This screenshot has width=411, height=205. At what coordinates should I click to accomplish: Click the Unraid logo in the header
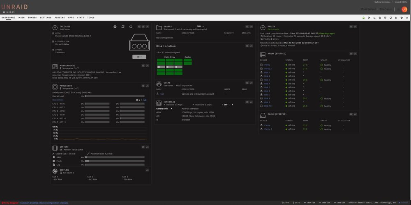pyautogui.click(x=14, y=7)
